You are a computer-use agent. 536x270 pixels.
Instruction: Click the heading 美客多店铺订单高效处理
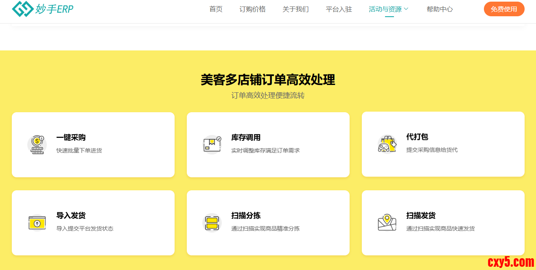coord(268,80)
